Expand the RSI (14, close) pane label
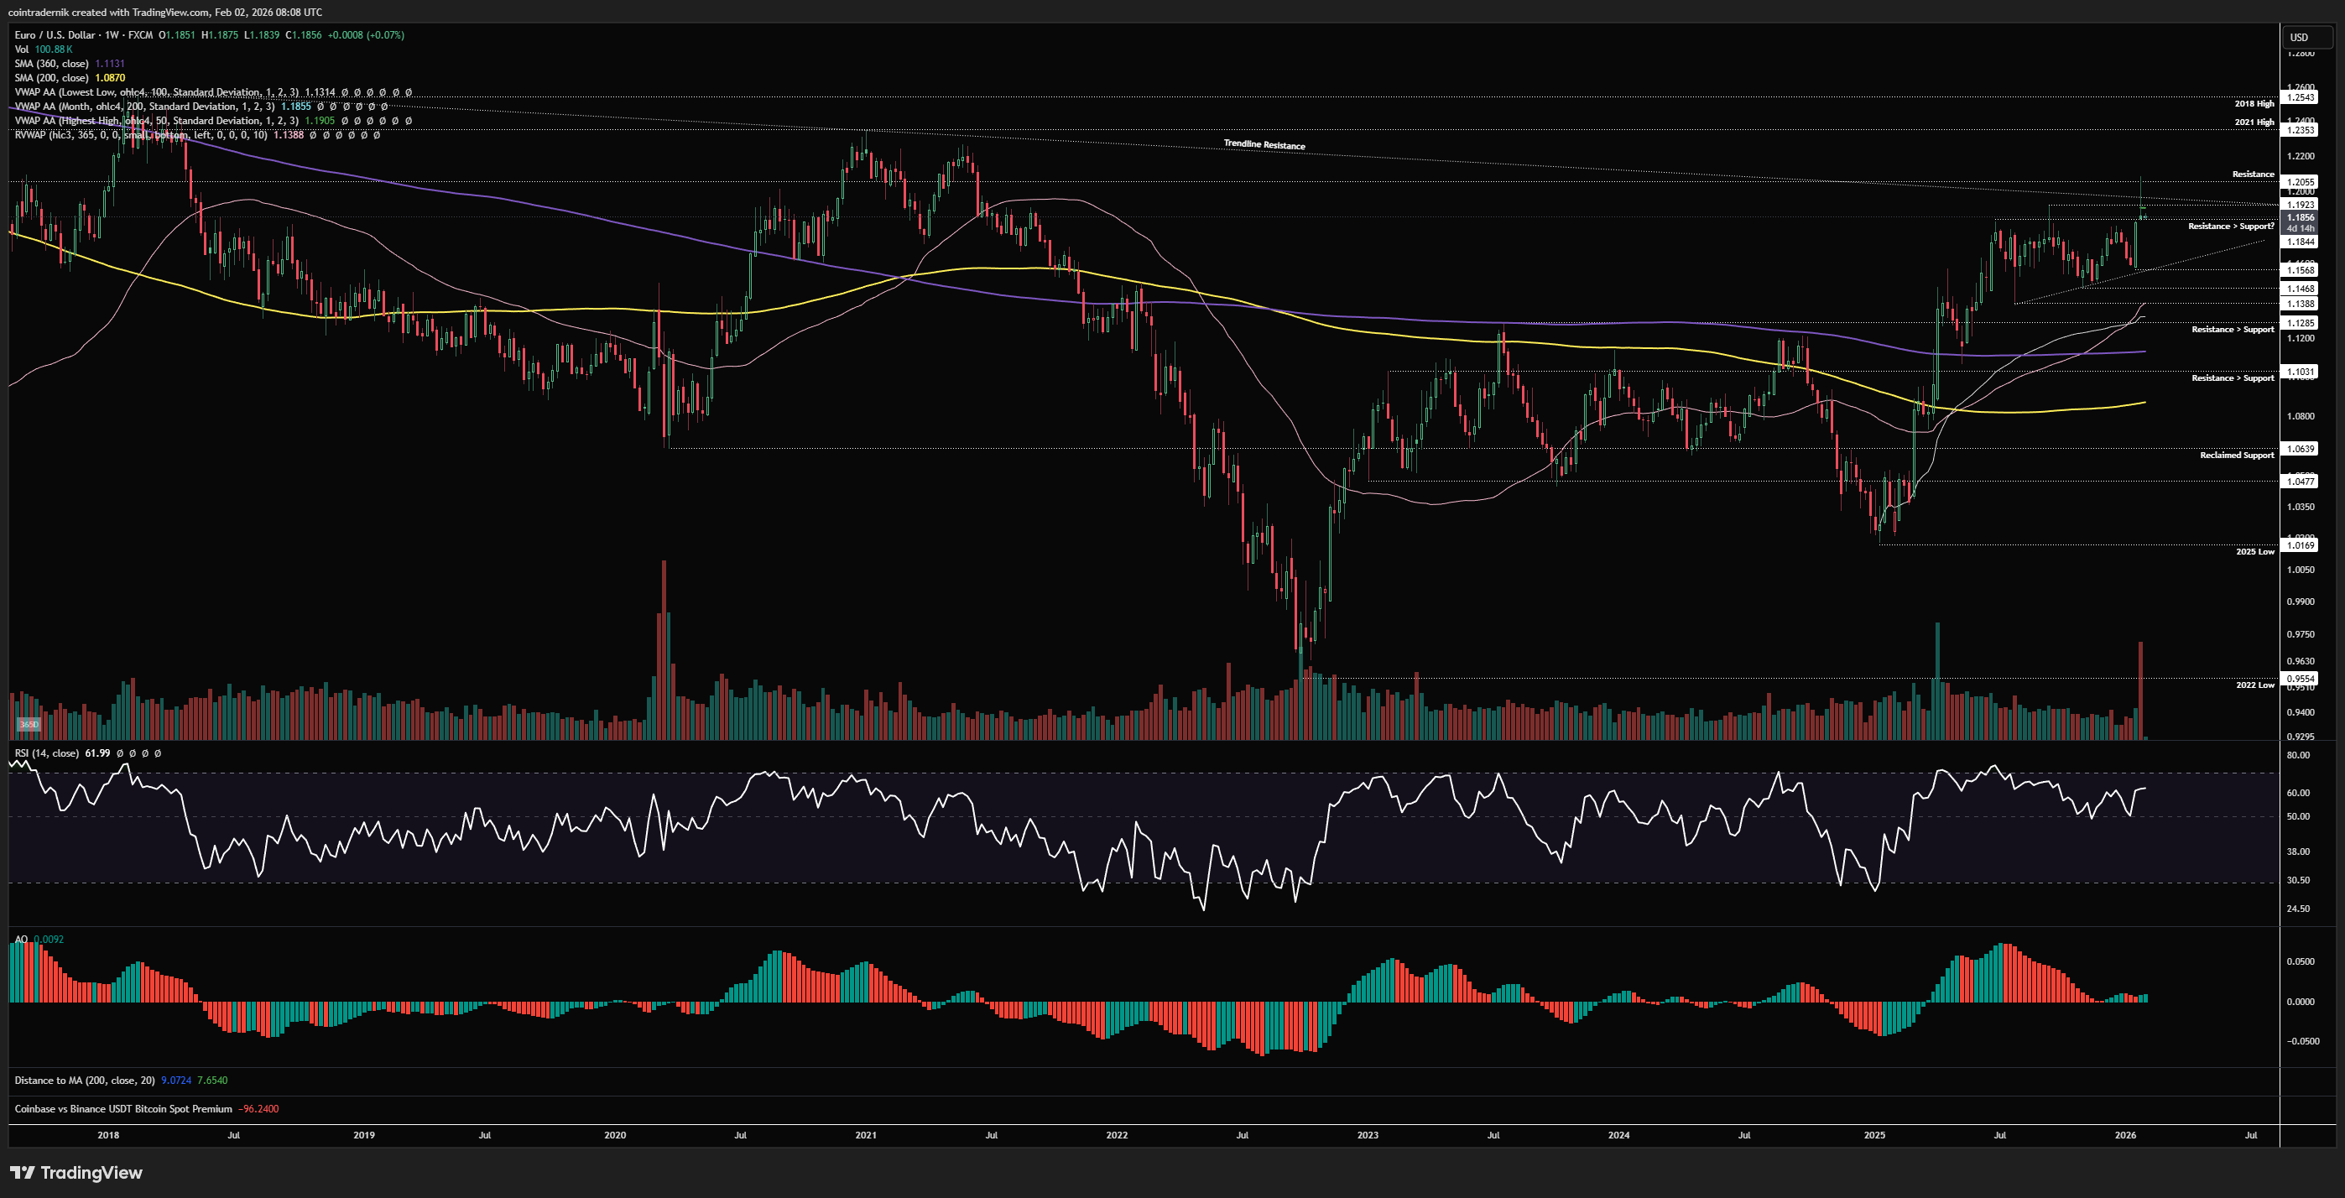This screenshot has width=2345, height=1198. (x=46, y=753)
